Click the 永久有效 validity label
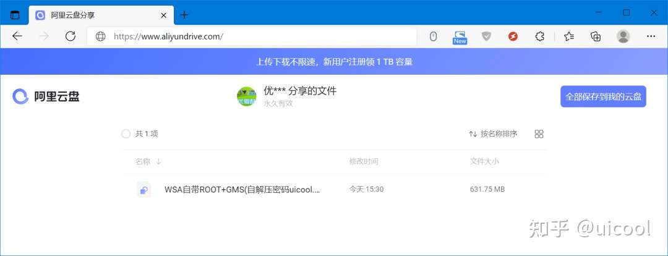The width and height of the screenshot is (668, 256). pyautogui.click(x=278, y=103)
